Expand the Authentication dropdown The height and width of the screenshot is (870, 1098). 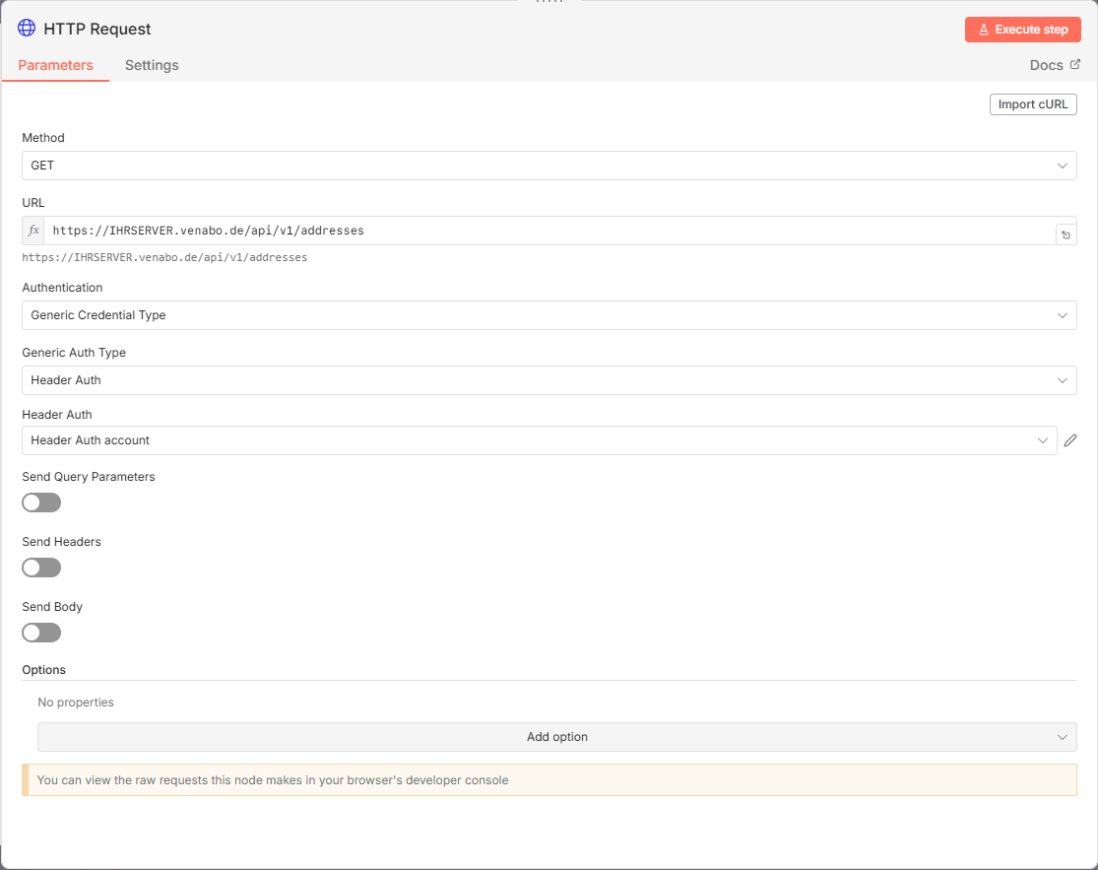(x=549, y=315)
